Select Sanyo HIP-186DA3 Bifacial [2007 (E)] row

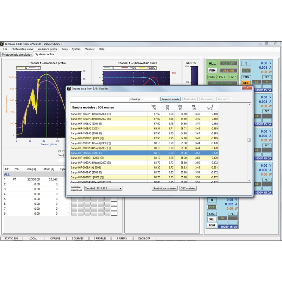tap(144, 119)
